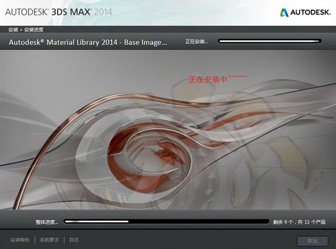Click the Autodesk Material Library 2014 text
This screenshot has height=249, width=336.
click(88, 42)
